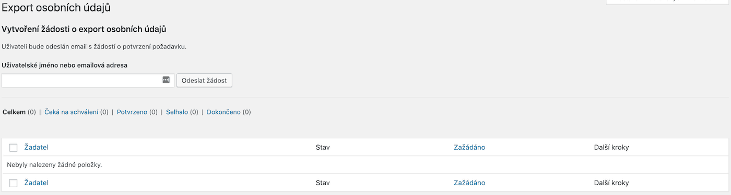Click the Další kroky header at top
The height and width of the screenshot is (195, 731).
tap(611, 147)
